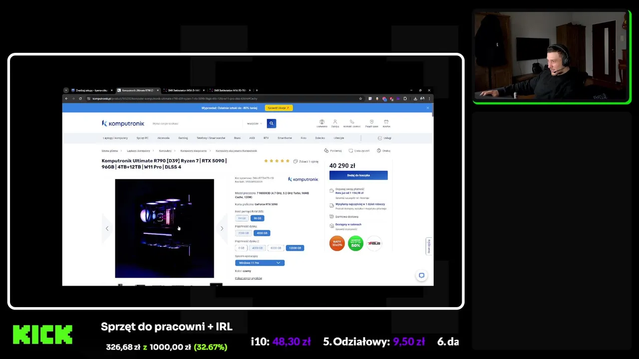Open Gaming menu

pos(183,138)
